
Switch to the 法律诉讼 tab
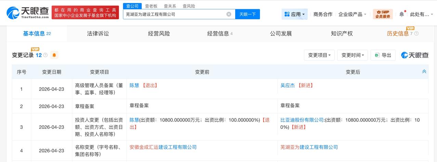tap(98, 33)
